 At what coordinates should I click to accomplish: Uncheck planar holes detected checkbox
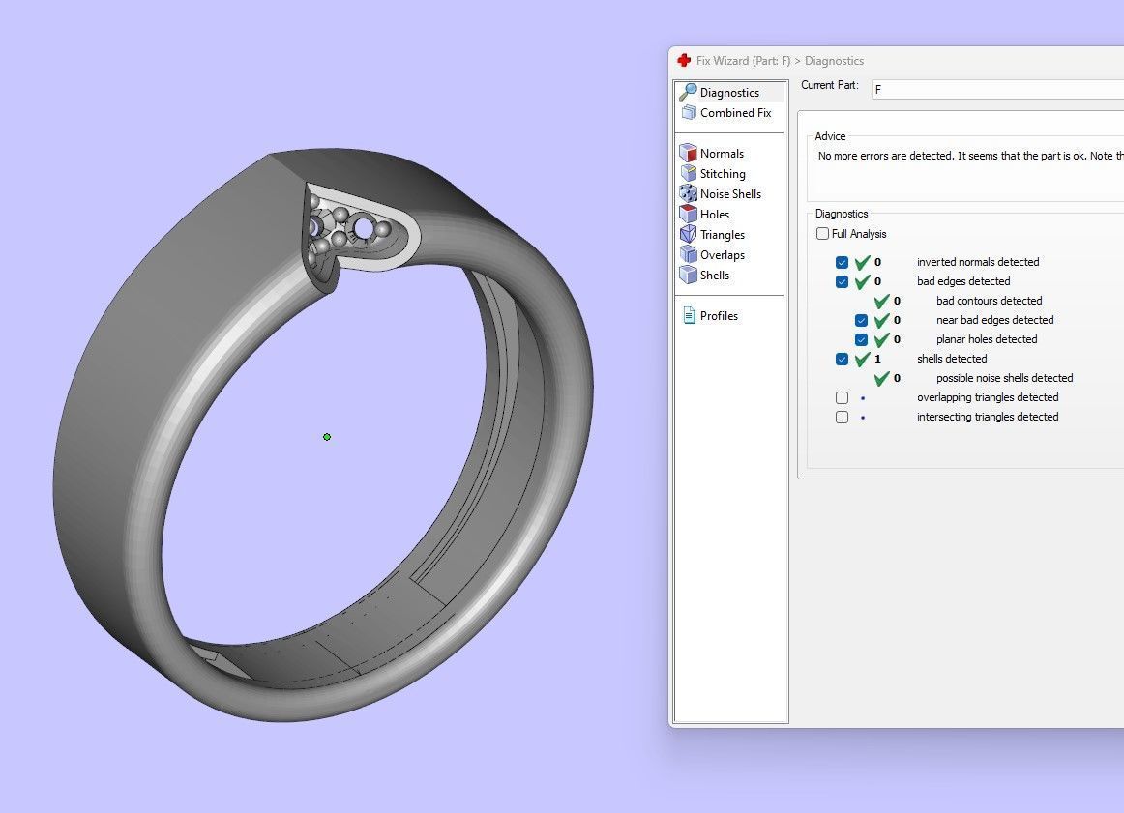click(861, 339)
